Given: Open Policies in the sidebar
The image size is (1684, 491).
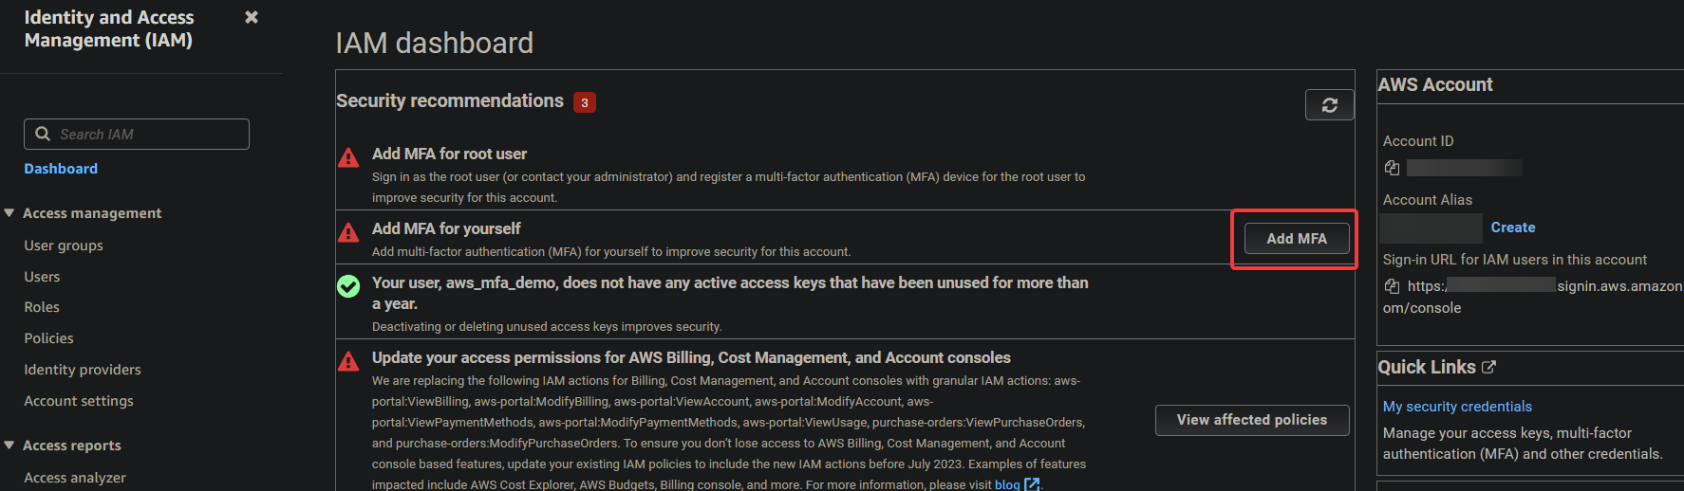Looking at the screenshot, I should pyautogui.click(x=48, y=338).
